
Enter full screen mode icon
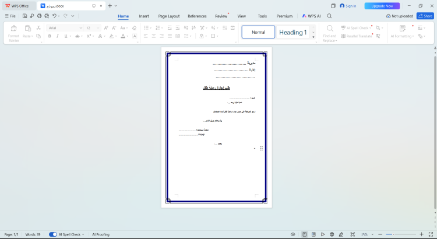pos(431,234)
